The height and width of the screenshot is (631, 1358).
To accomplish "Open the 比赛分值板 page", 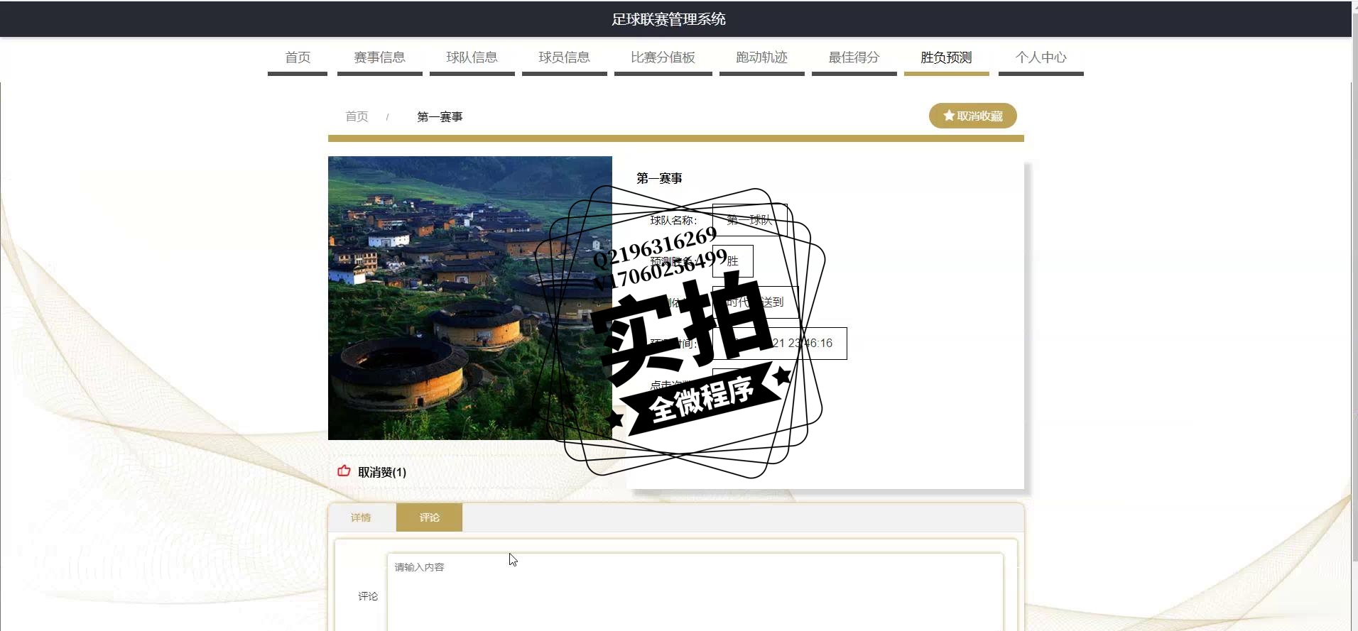I will (x=663, y=57).
